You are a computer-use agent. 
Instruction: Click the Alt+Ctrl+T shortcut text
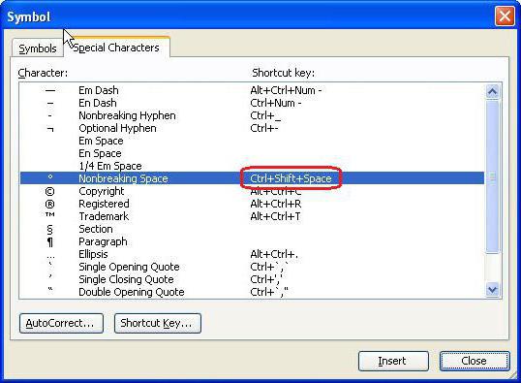pyautogui.click(x=275, y=216)
